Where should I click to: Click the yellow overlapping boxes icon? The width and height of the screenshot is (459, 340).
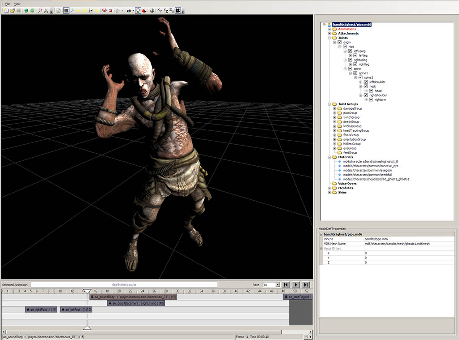(96, 11)
